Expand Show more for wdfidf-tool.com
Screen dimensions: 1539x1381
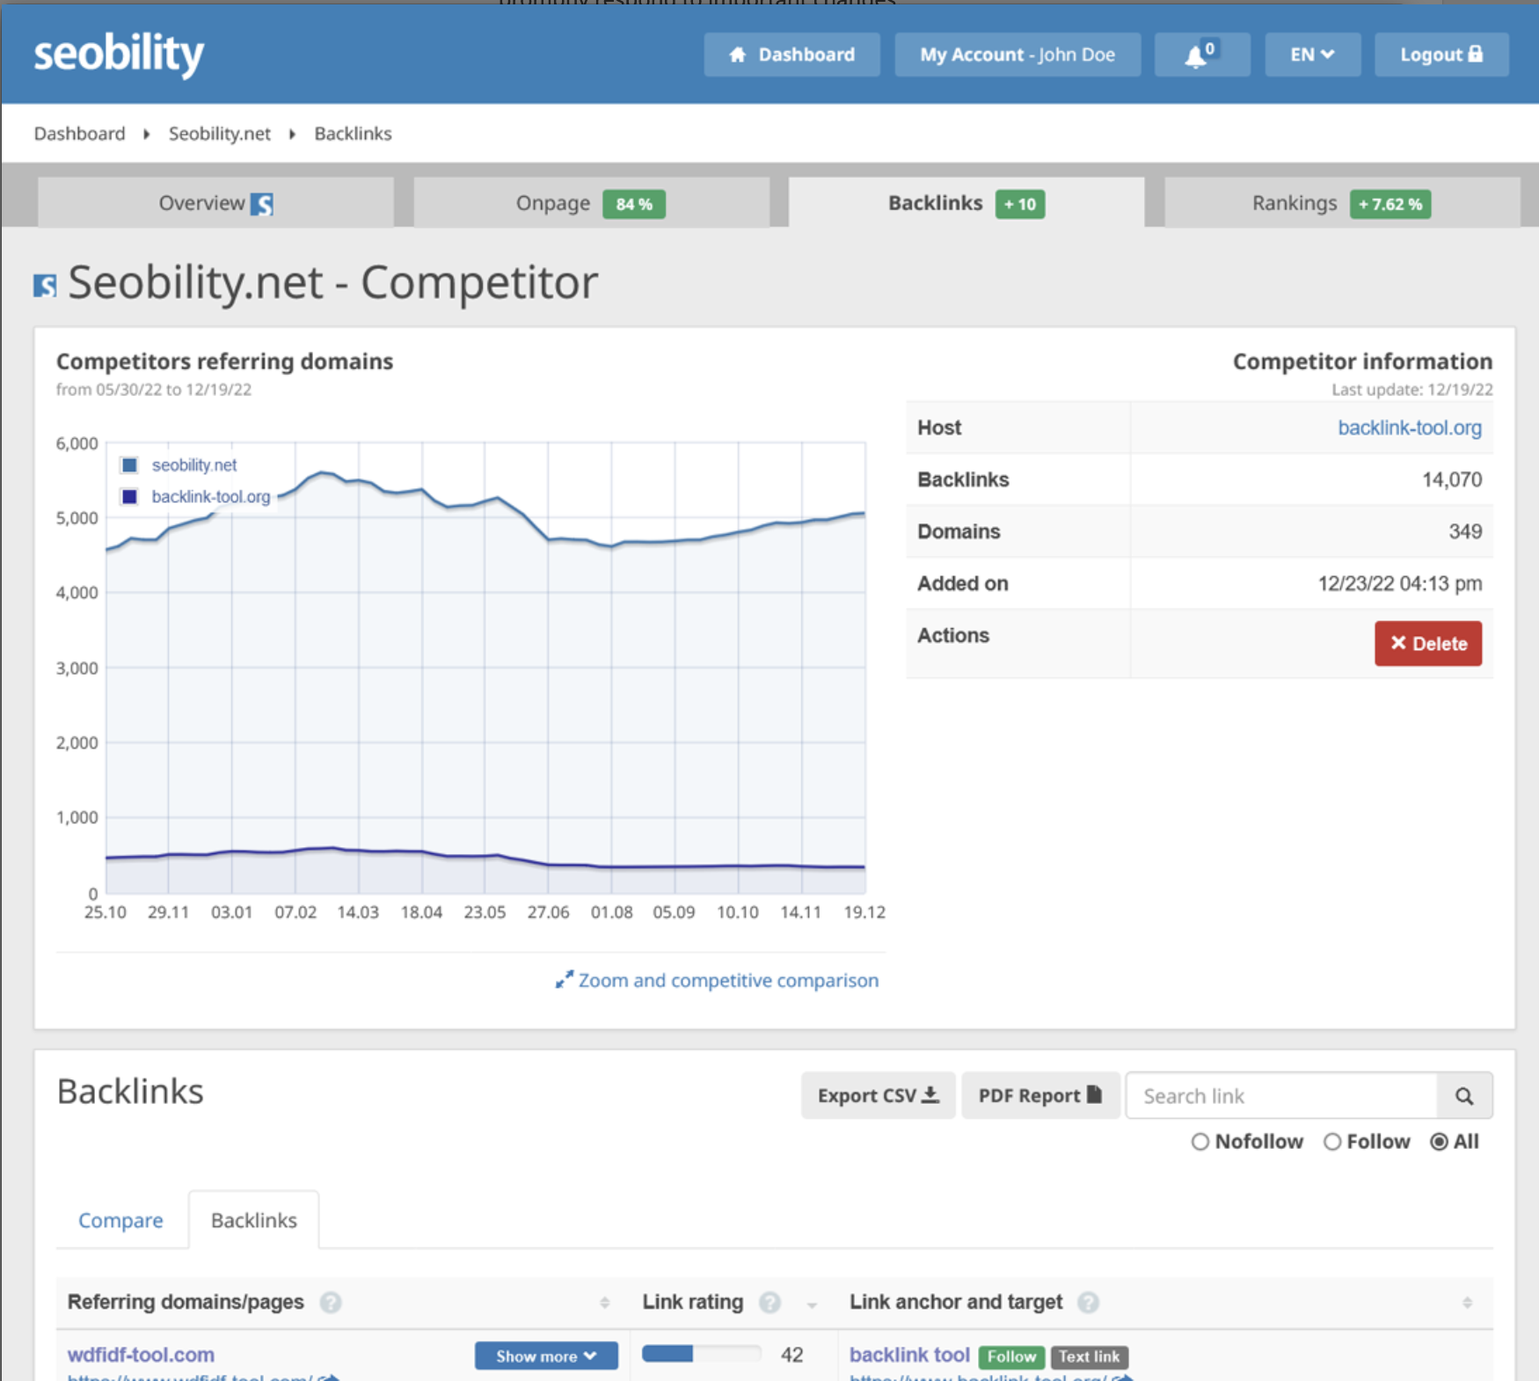tap(546, 1355)
